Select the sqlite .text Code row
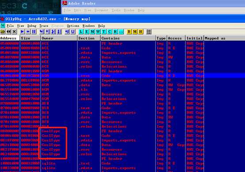This screenshot has width=245, height=172. click(122, 163)
